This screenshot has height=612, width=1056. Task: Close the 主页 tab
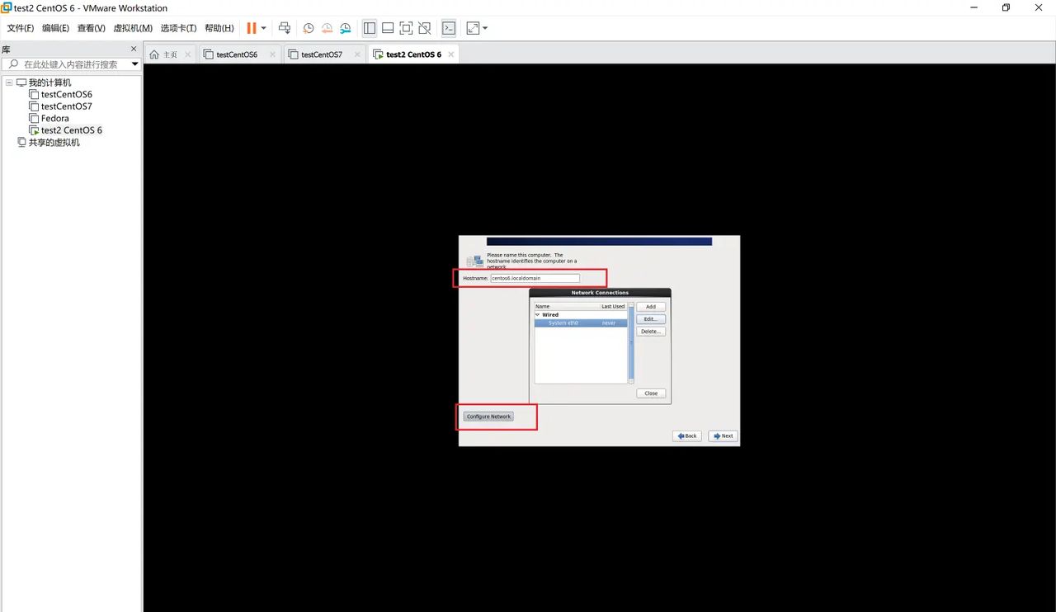pyautogui.click(x=187, y=54)
